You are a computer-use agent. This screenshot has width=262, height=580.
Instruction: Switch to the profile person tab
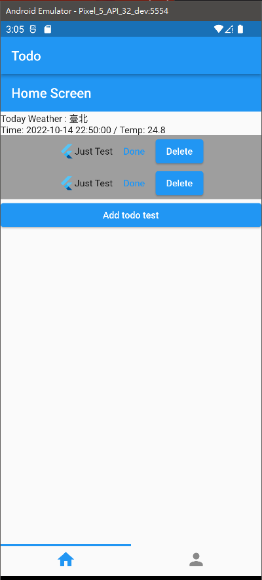tap(196, 559)
